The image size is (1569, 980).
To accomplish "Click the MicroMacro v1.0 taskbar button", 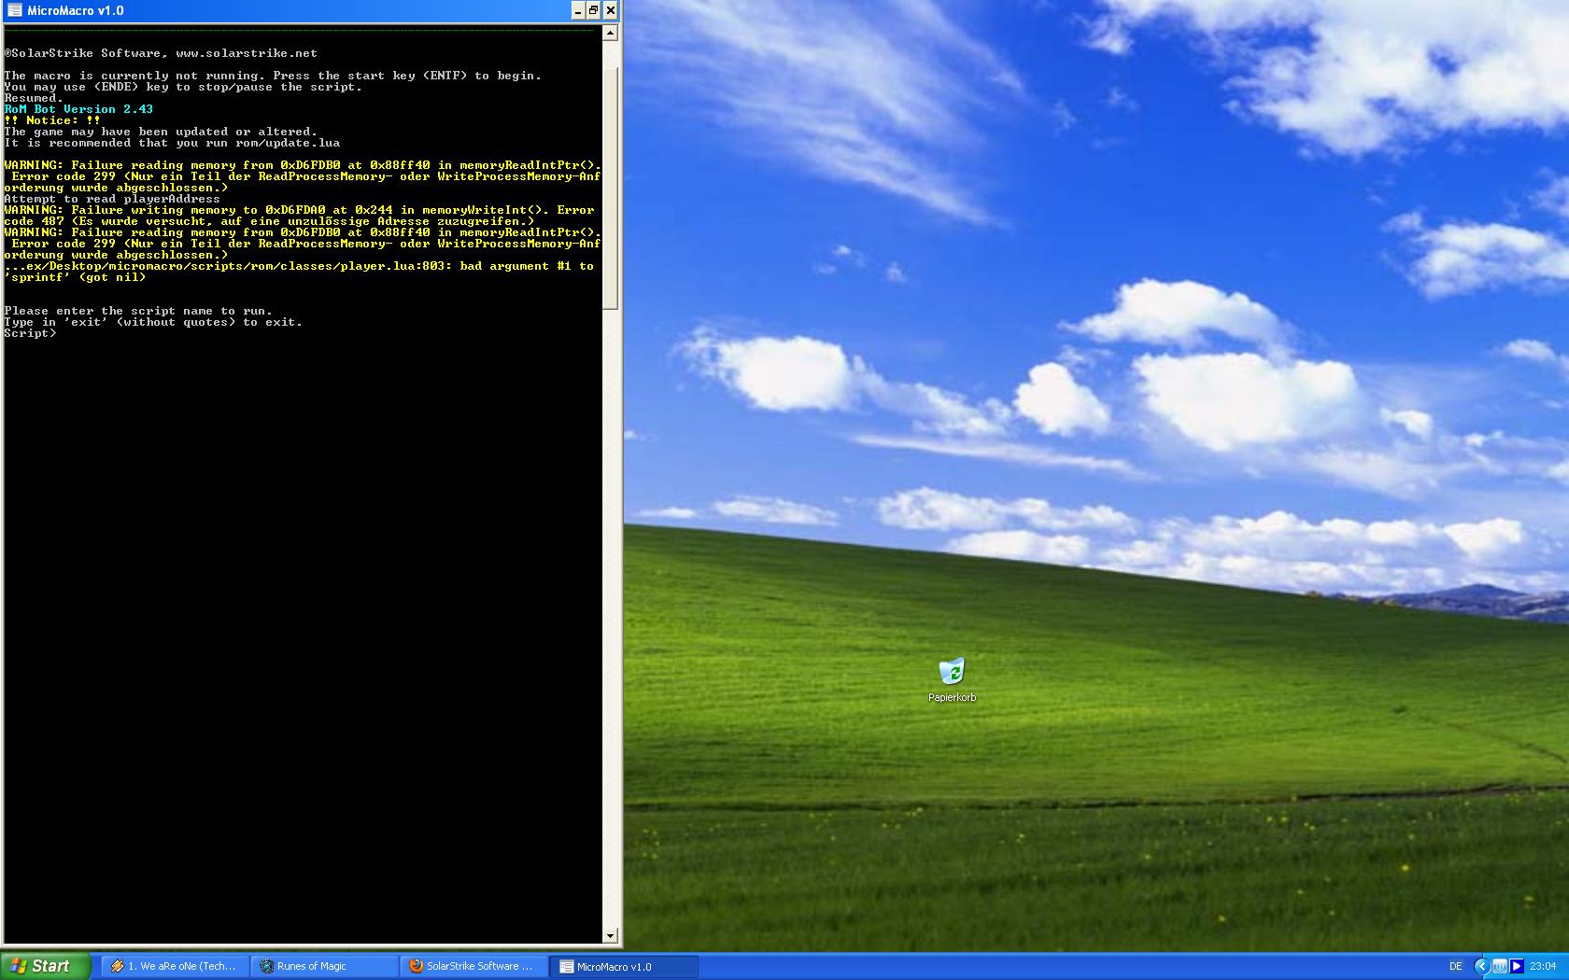I will (x=623, y=966).
